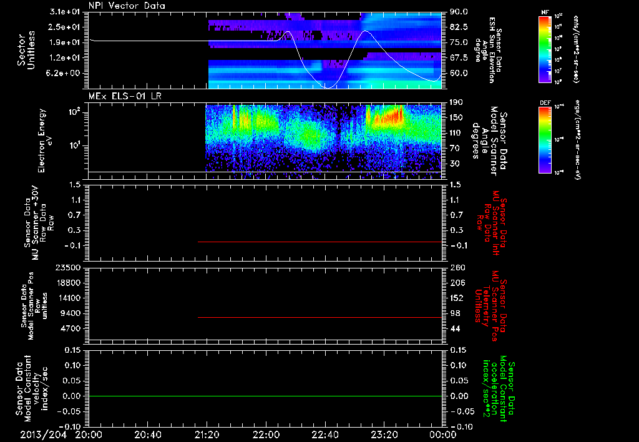Click the red MU Scanner Init line

(x=319, y=242)
